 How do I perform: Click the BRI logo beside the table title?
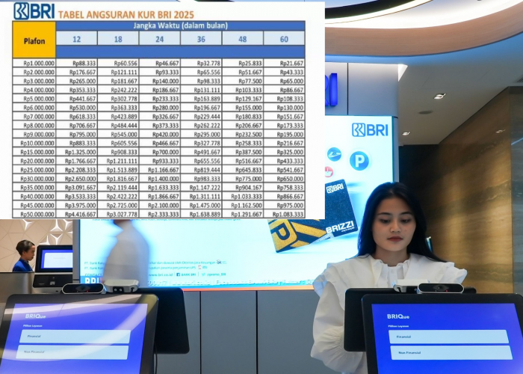coord(34,11)
